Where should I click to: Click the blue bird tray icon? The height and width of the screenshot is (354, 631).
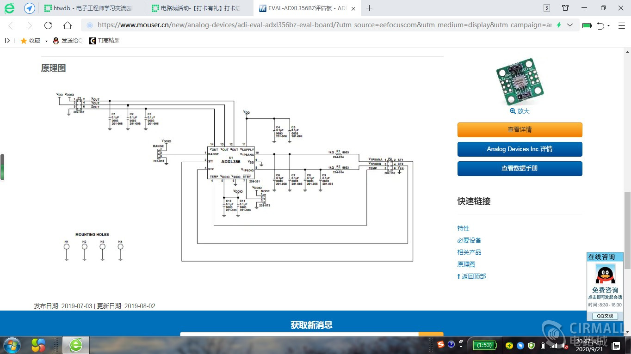click(520, 345)
